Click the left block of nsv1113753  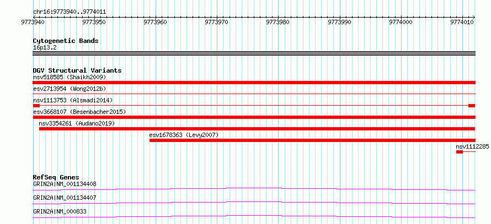[36, 106]
